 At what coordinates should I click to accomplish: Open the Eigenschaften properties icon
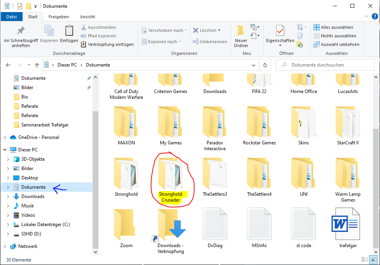pos(280,31)
